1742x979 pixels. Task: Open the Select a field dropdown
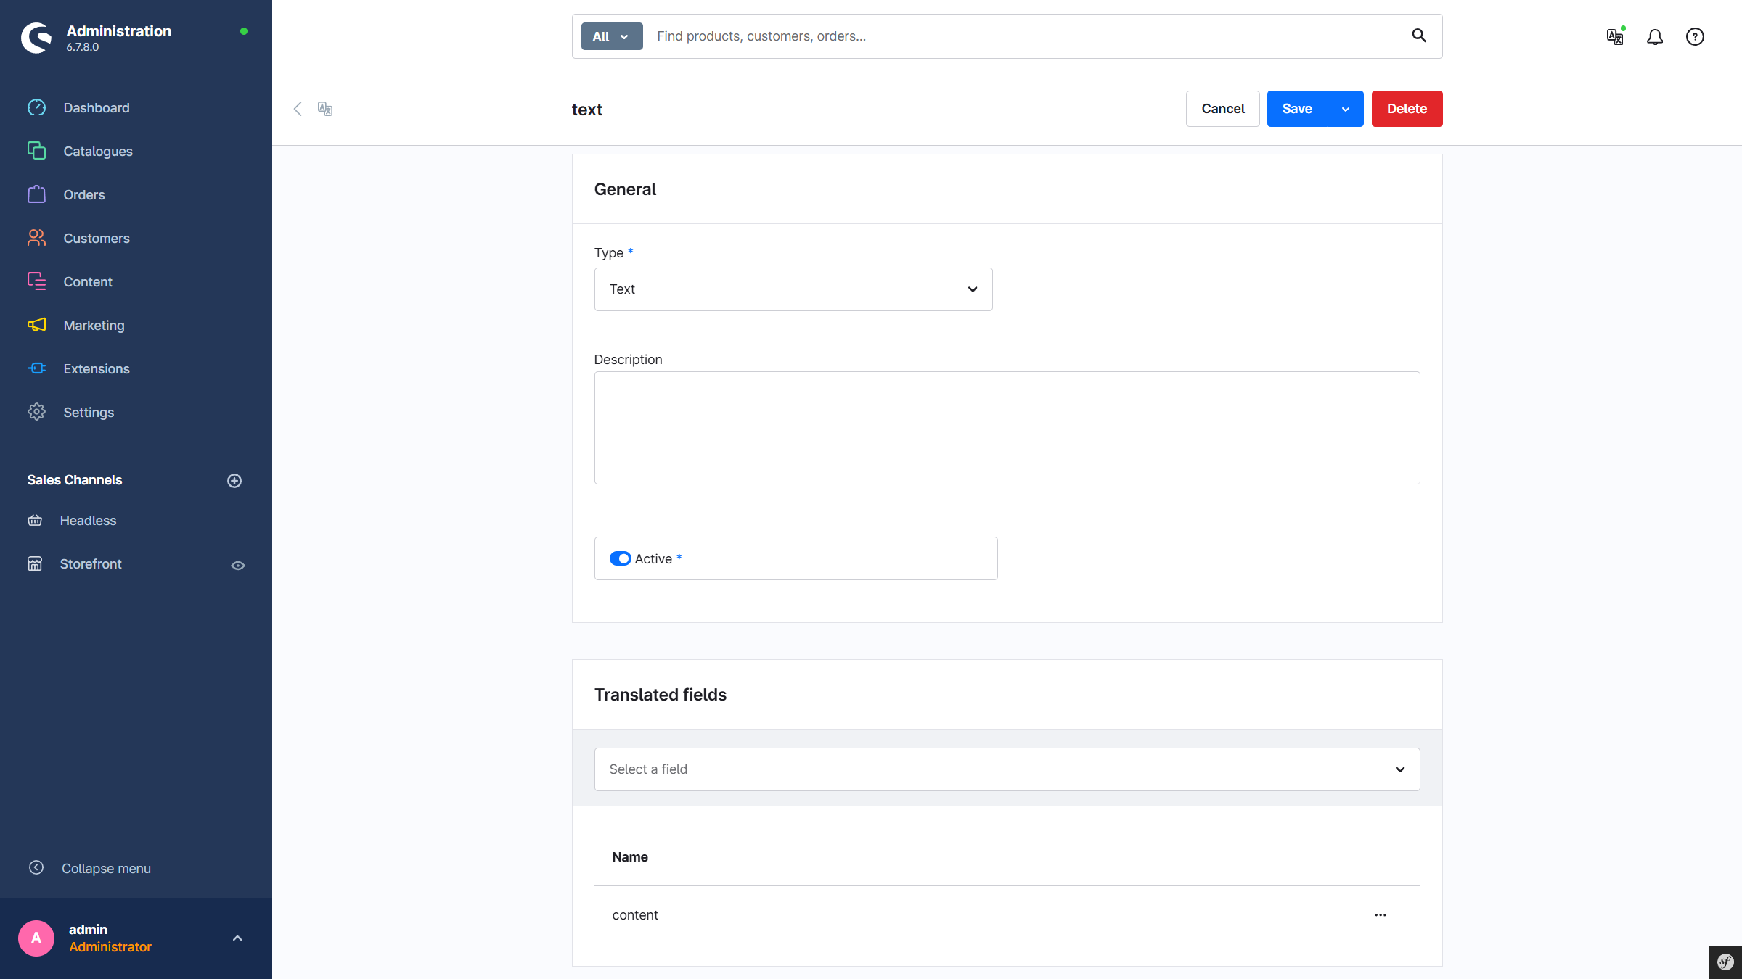[1006, 769]
